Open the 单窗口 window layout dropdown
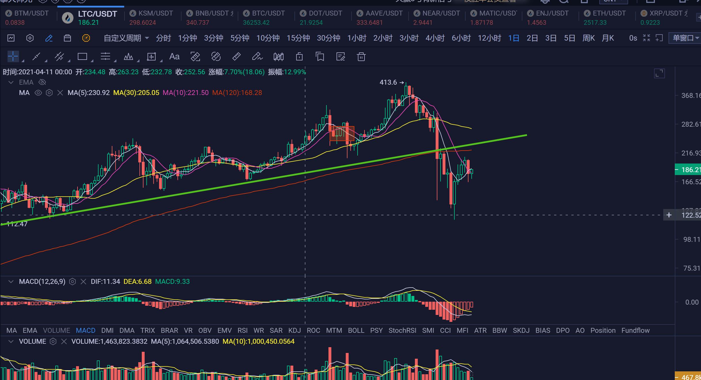The height and width of the screenshot is (380, 701). pyautogui.click(x=685, y=38)
